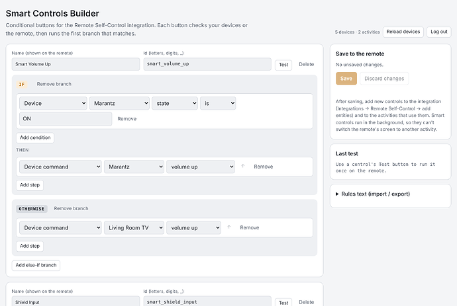Click Add else-if branch
The width and height of the screenshot is (457, 306).
pyautogui.click(x=36, y=265)
